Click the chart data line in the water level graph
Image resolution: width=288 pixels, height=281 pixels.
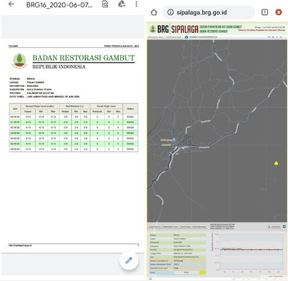[252, 249]
